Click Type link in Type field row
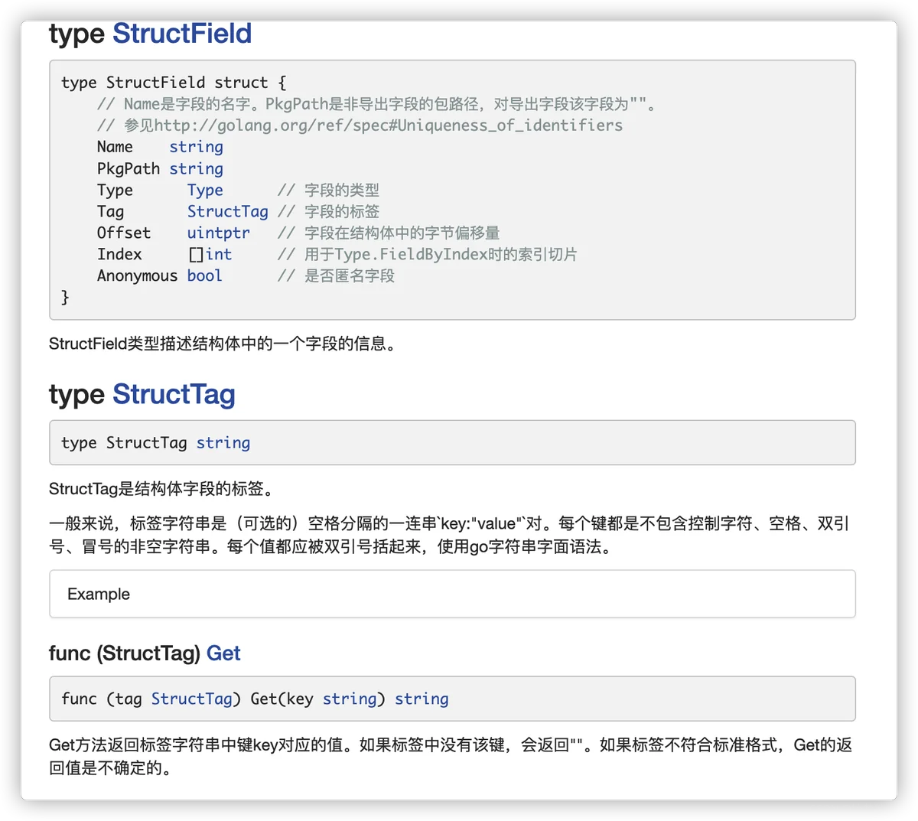 [x=205, y=190]
